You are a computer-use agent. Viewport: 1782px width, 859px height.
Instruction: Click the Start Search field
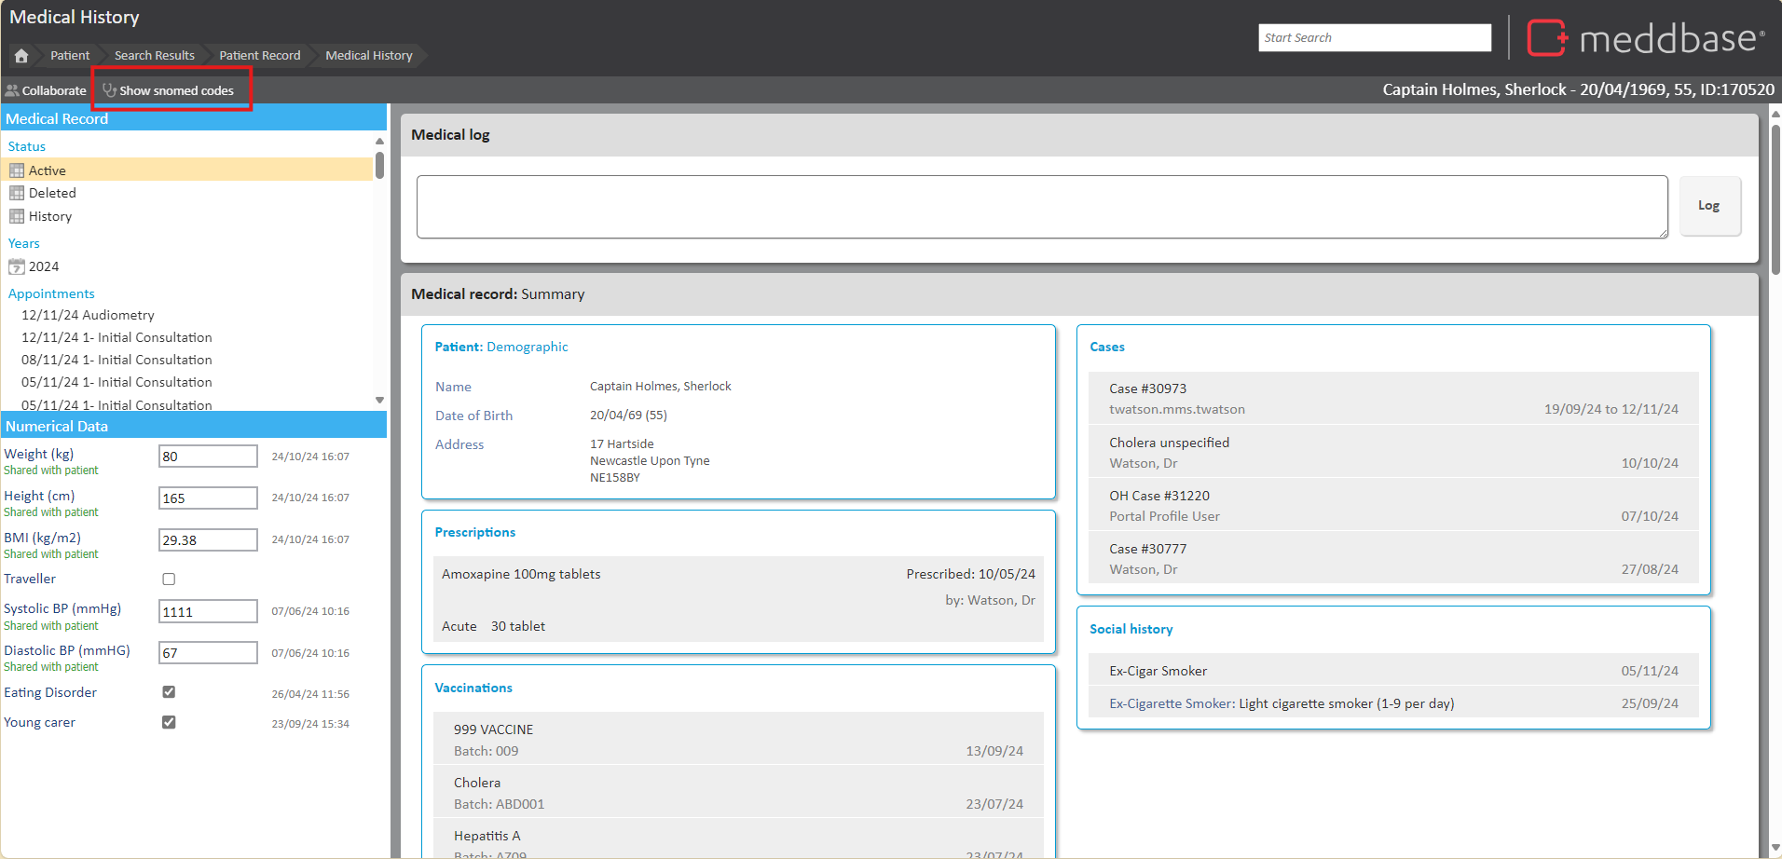coord(1374,38)
